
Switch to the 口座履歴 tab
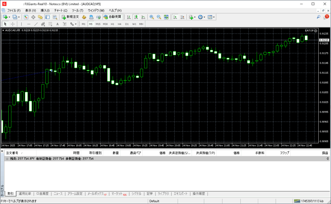(x=42, y=194)
